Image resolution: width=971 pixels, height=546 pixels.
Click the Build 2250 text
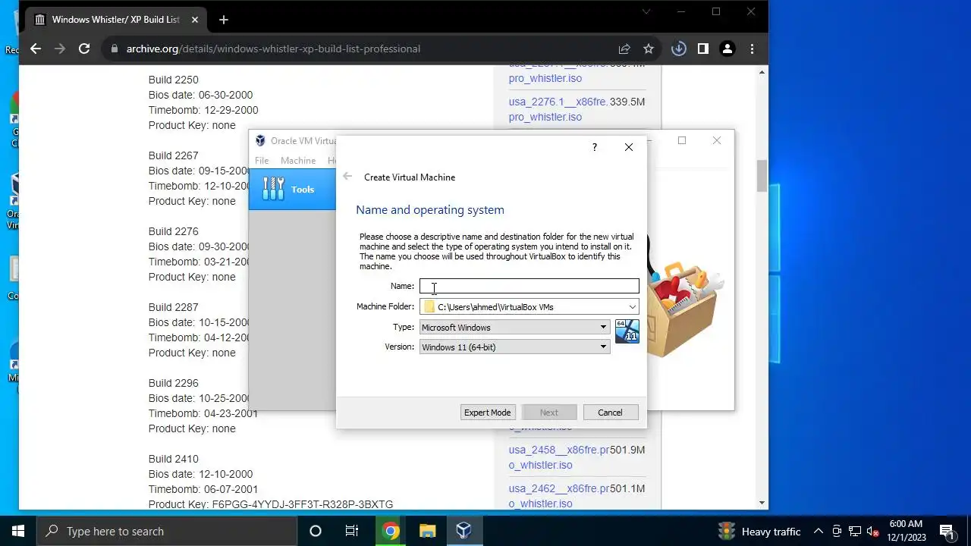tap(174, 80)
